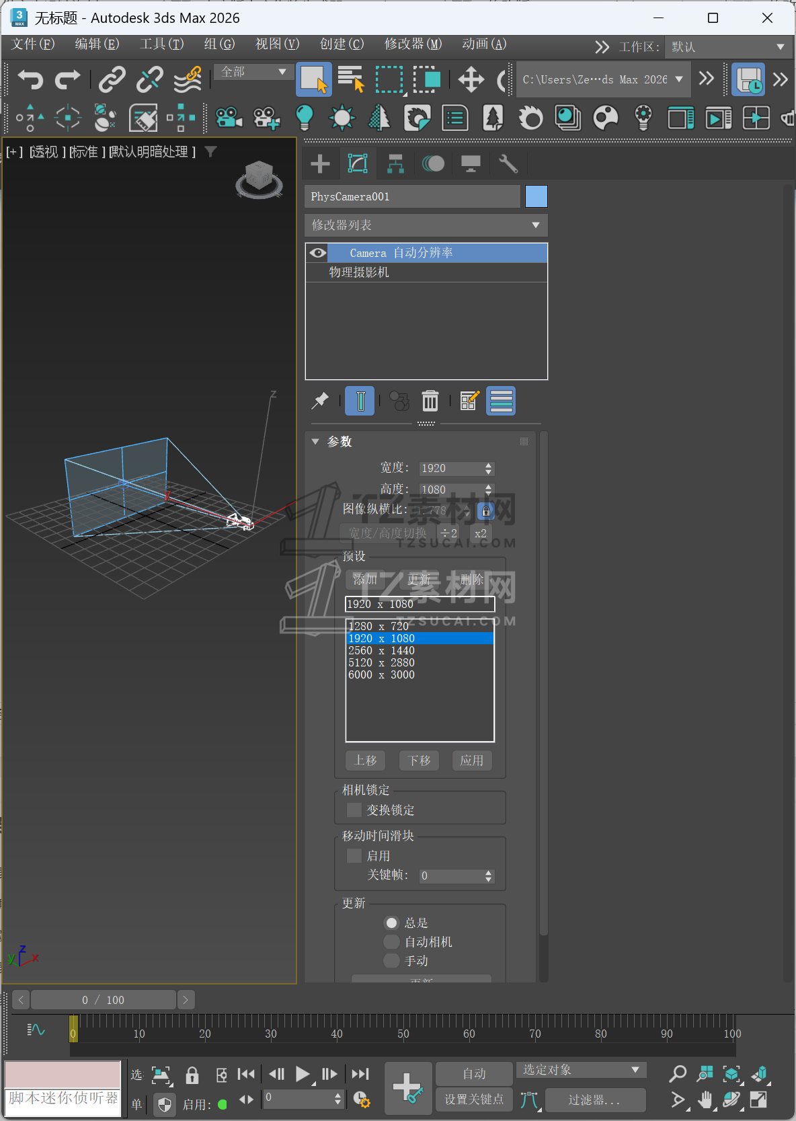Choose the rectangular selection region tool

(x=389, y=79)
